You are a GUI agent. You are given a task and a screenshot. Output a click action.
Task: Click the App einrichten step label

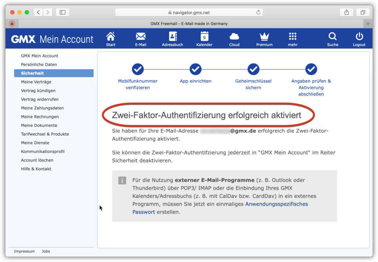(x=196, y=81)
